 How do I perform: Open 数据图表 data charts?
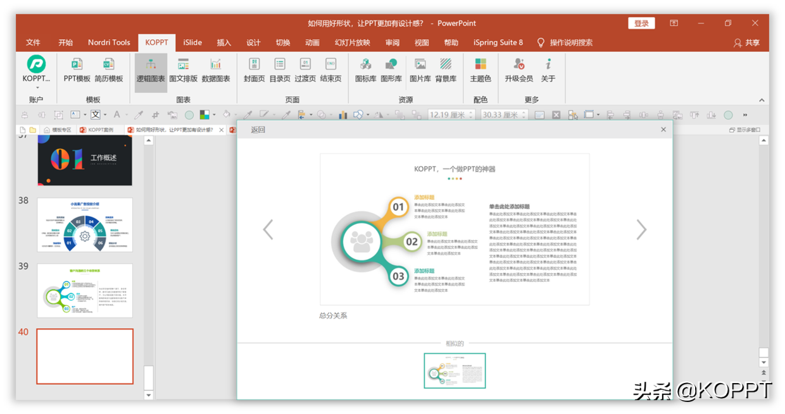click(x=216, y=70)
